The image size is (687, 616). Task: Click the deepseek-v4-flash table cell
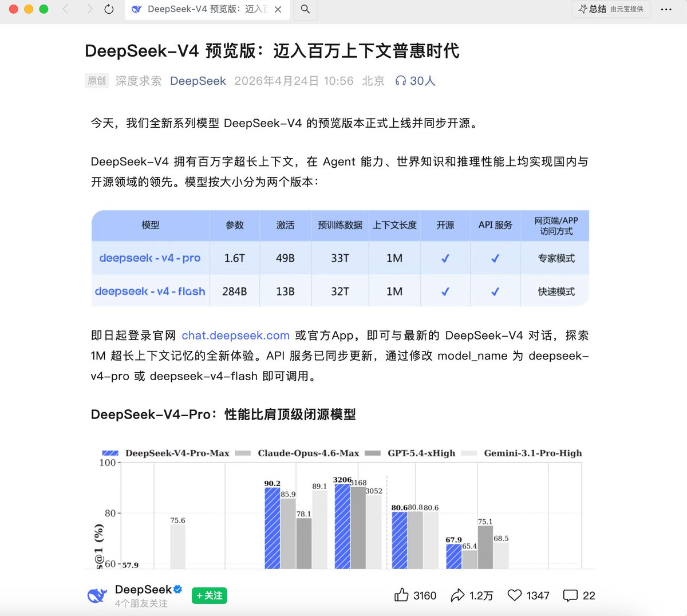[150, 291]
